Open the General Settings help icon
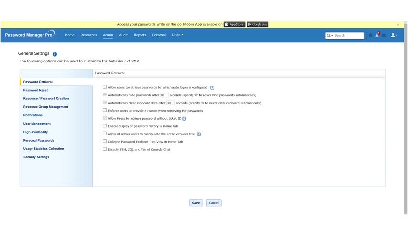The height and width of the screenshot is (229, 408). (x=54, y=54)
